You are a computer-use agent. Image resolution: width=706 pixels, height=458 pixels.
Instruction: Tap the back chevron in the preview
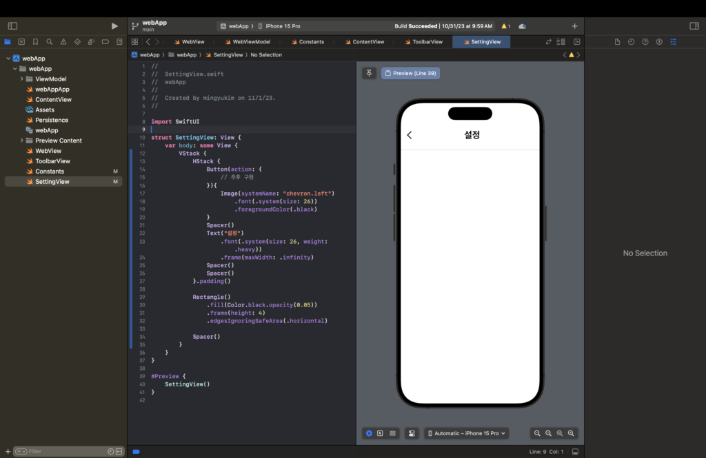410,135
